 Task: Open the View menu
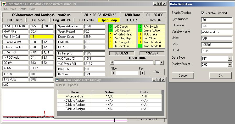pos(13,9)
